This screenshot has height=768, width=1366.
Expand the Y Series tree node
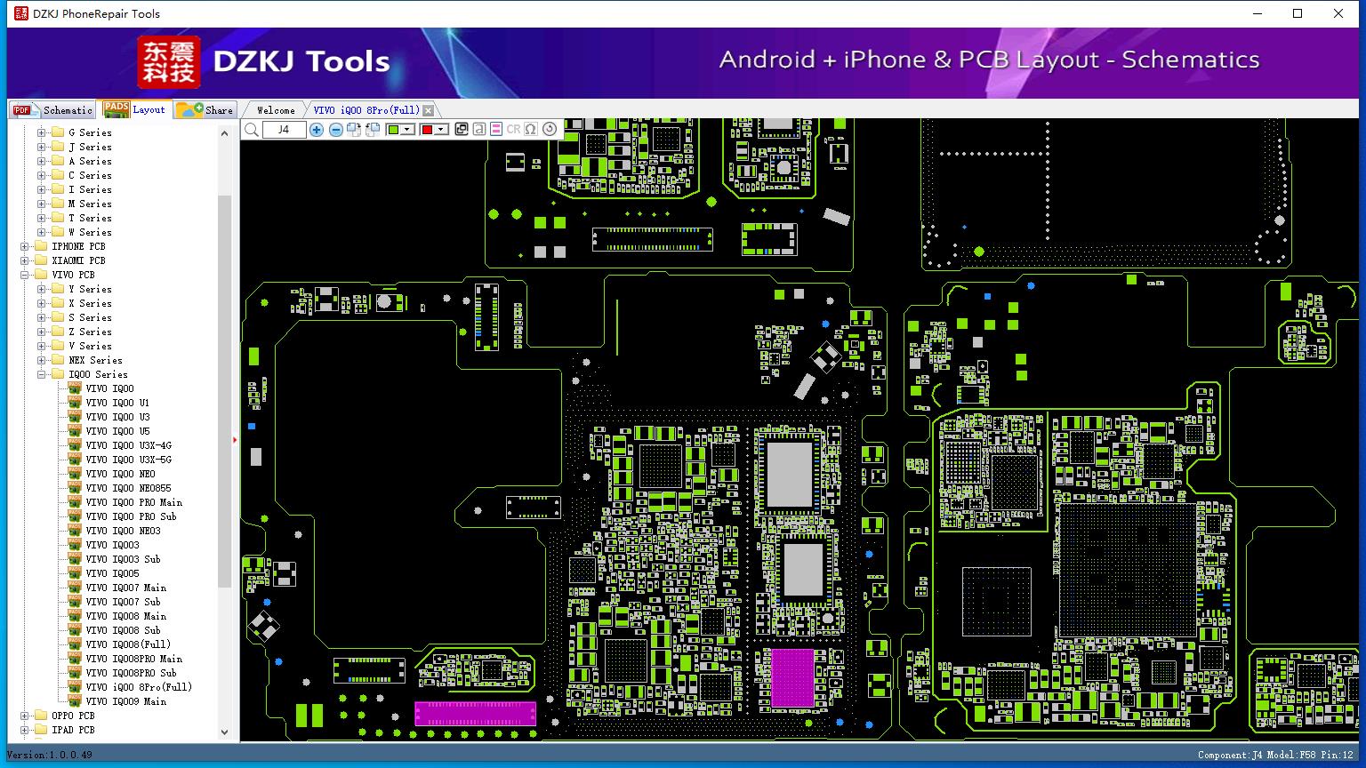[41, 289]
